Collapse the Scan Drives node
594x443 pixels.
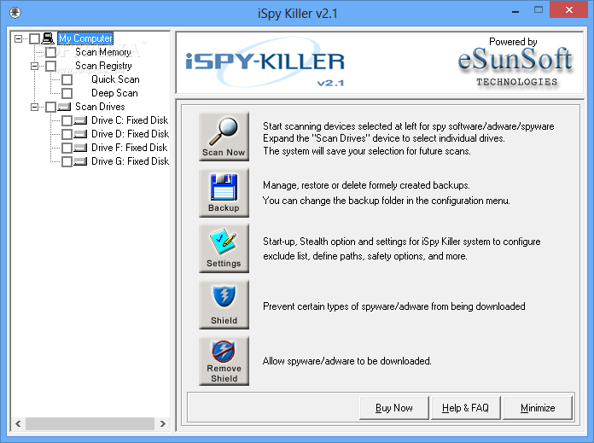[34, 107]
